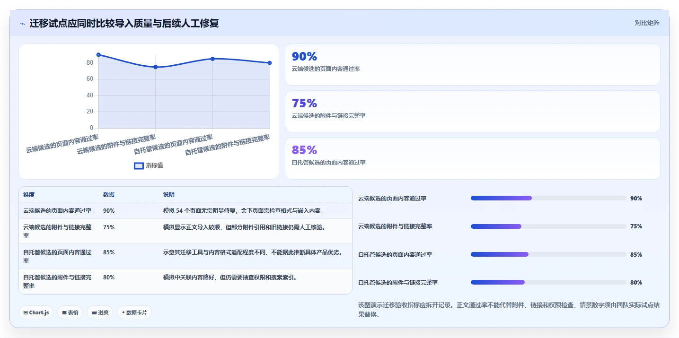Image resolution: width=679 pixels, height=338 pixels.
Task: Click the 85% metric card value
Action: pos(304,150)
